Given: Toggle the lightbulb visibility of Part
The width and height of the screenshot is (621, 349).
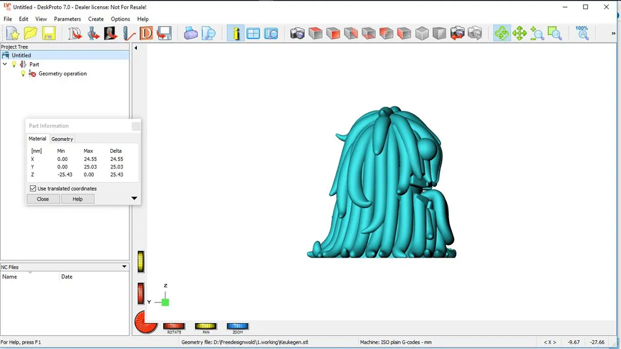Looking at the screenshot, I should (x=14, y=64).
